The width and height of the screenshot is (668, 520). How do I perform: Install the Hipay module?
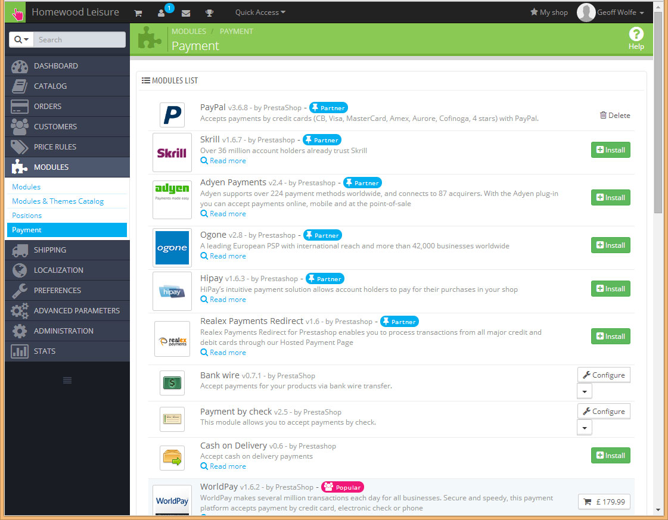pyautogui.click(x=610, y=289)
